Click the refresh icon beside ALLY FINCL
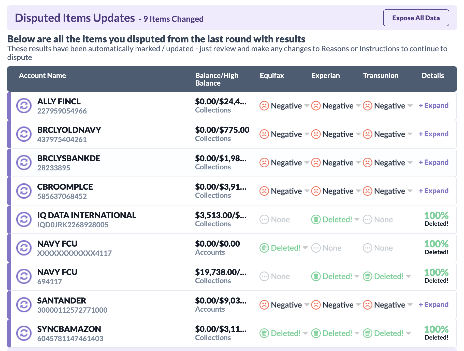The width and height of the screenshot is (464, 351). 24,106
